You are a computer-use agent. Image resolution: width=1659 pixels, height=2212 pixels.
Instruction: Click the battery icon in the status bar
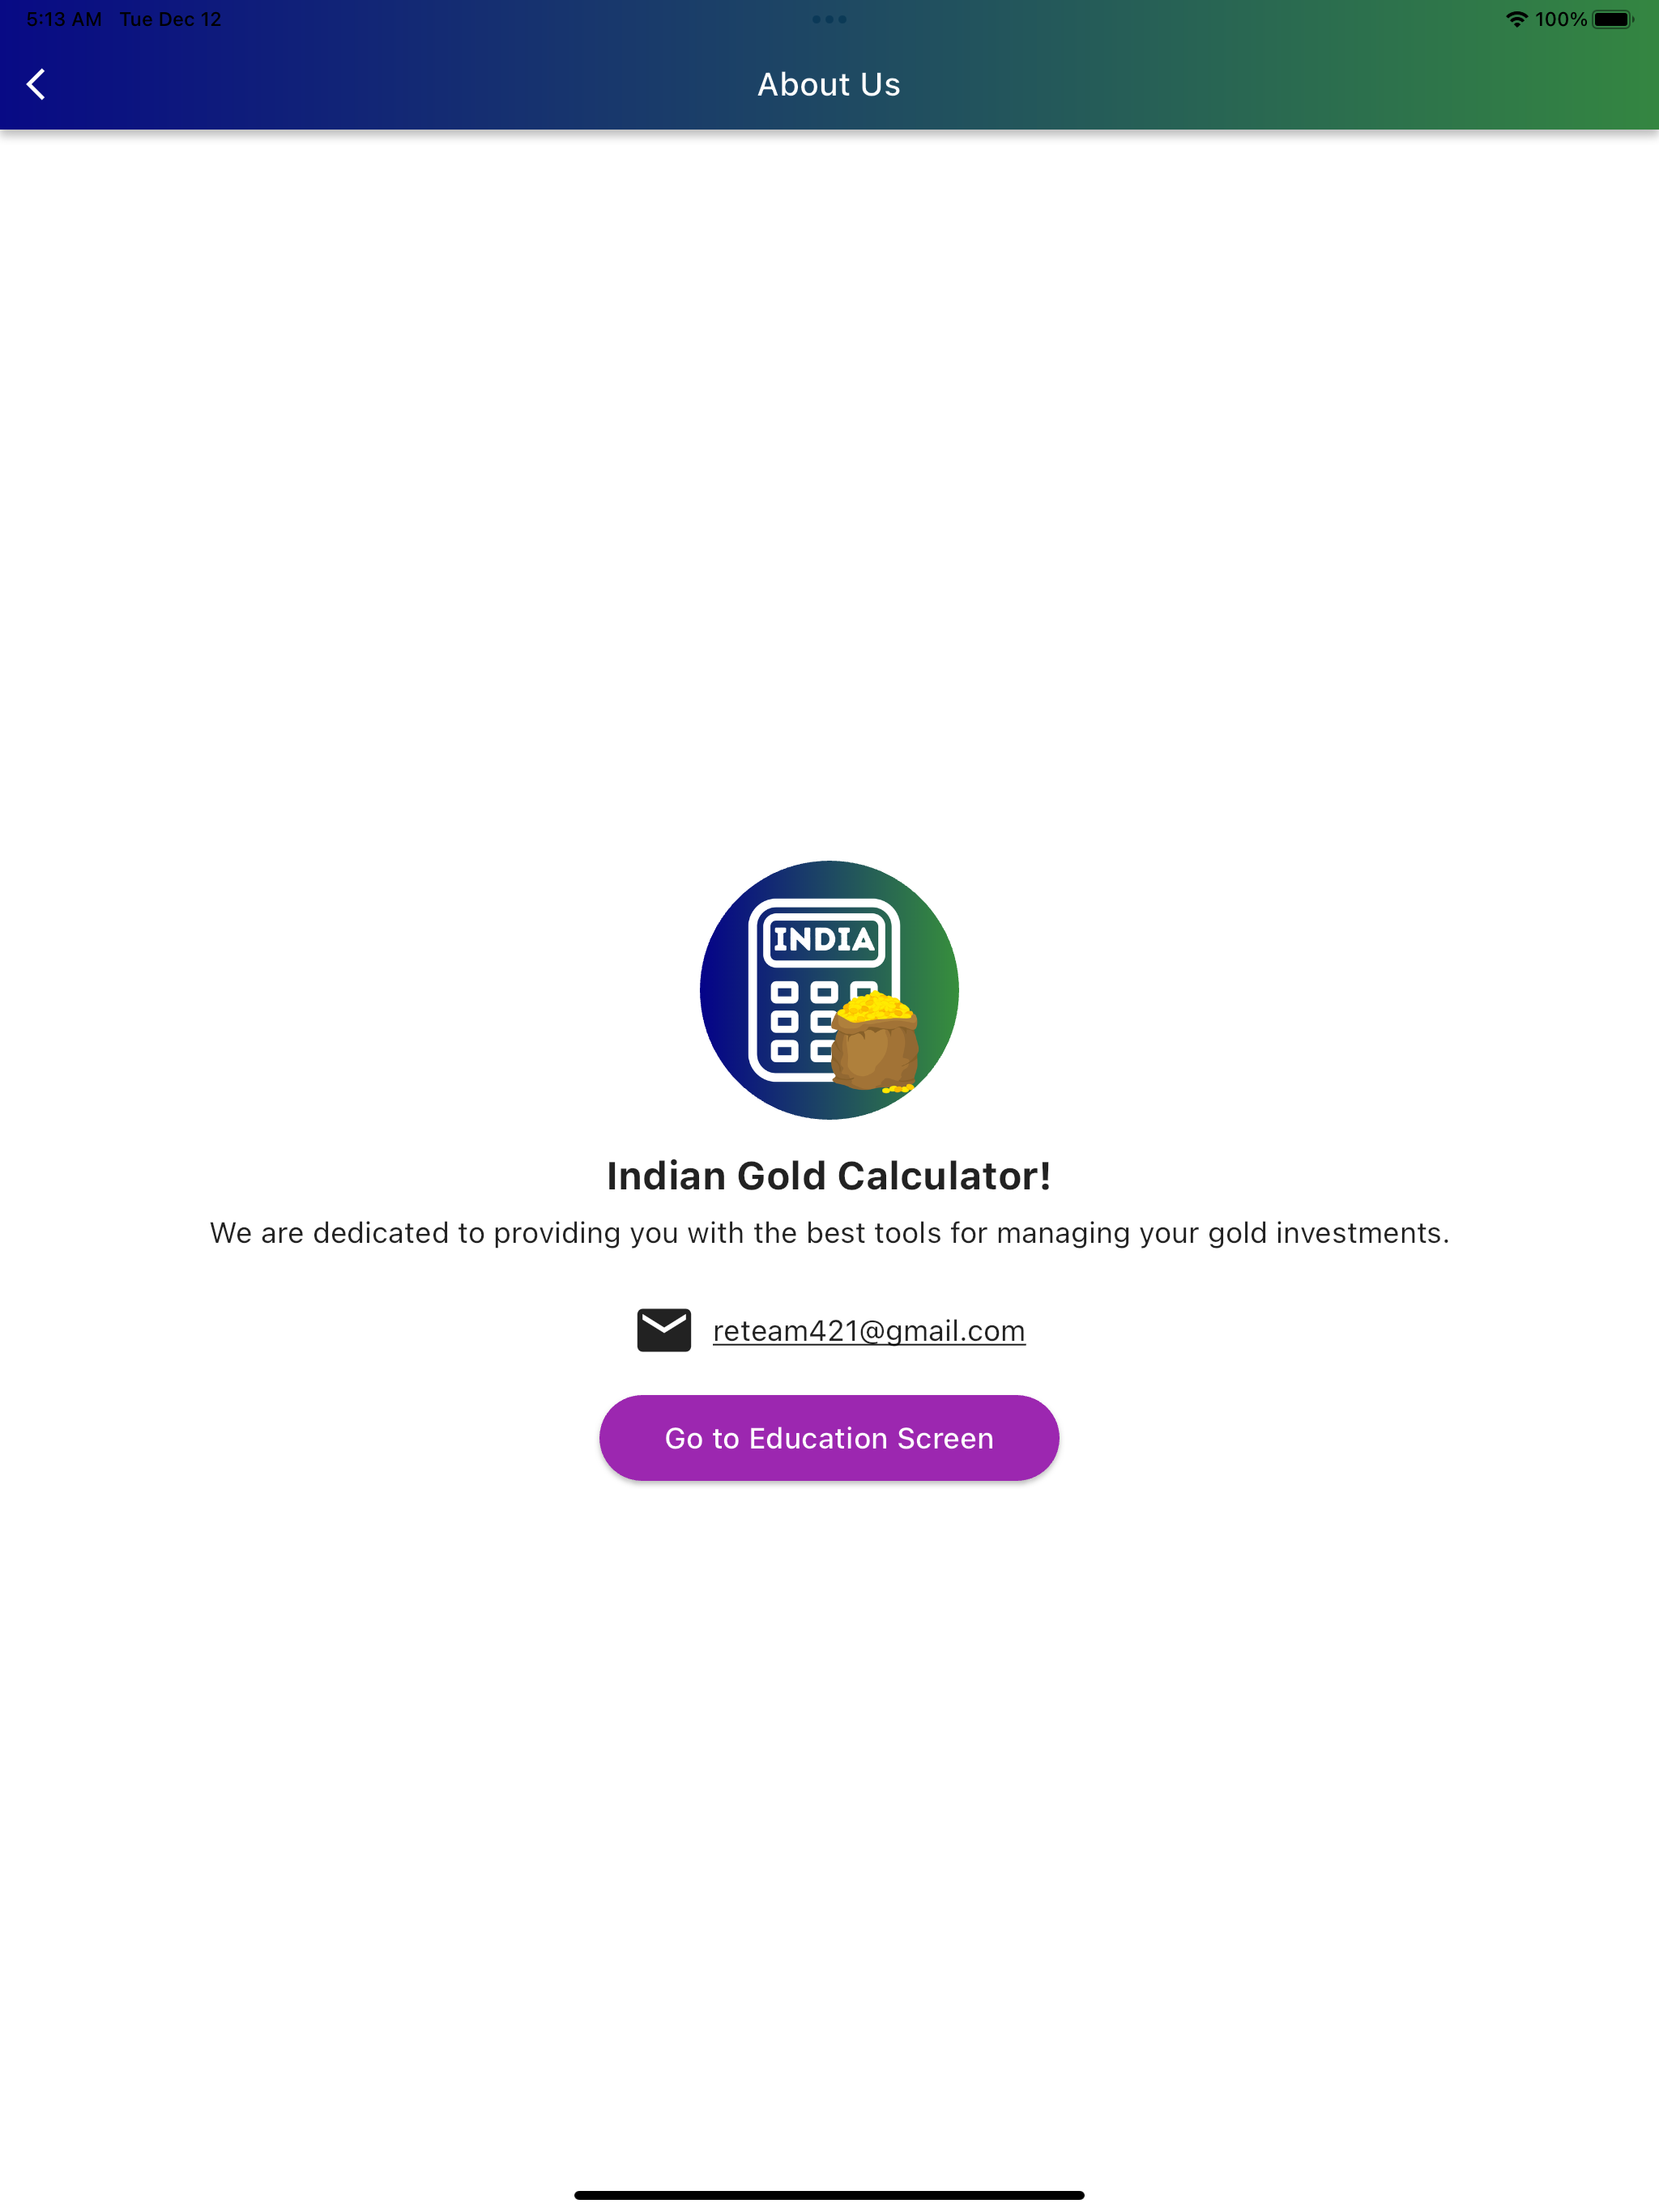pos(1613,19)
